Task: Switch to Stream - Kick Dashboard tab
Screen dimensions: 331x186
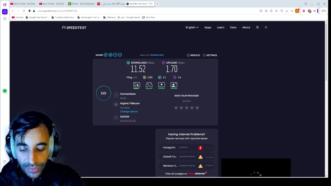Action: (81, 4)
